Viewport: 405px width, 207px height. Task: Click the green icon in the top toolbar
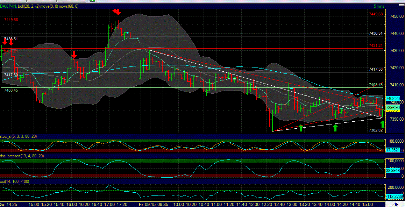point(93,1)
